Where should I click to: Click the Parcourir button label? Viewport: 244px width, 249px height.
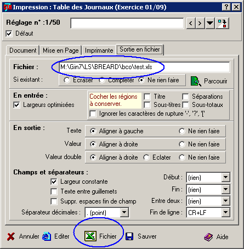tap(215, 81)
